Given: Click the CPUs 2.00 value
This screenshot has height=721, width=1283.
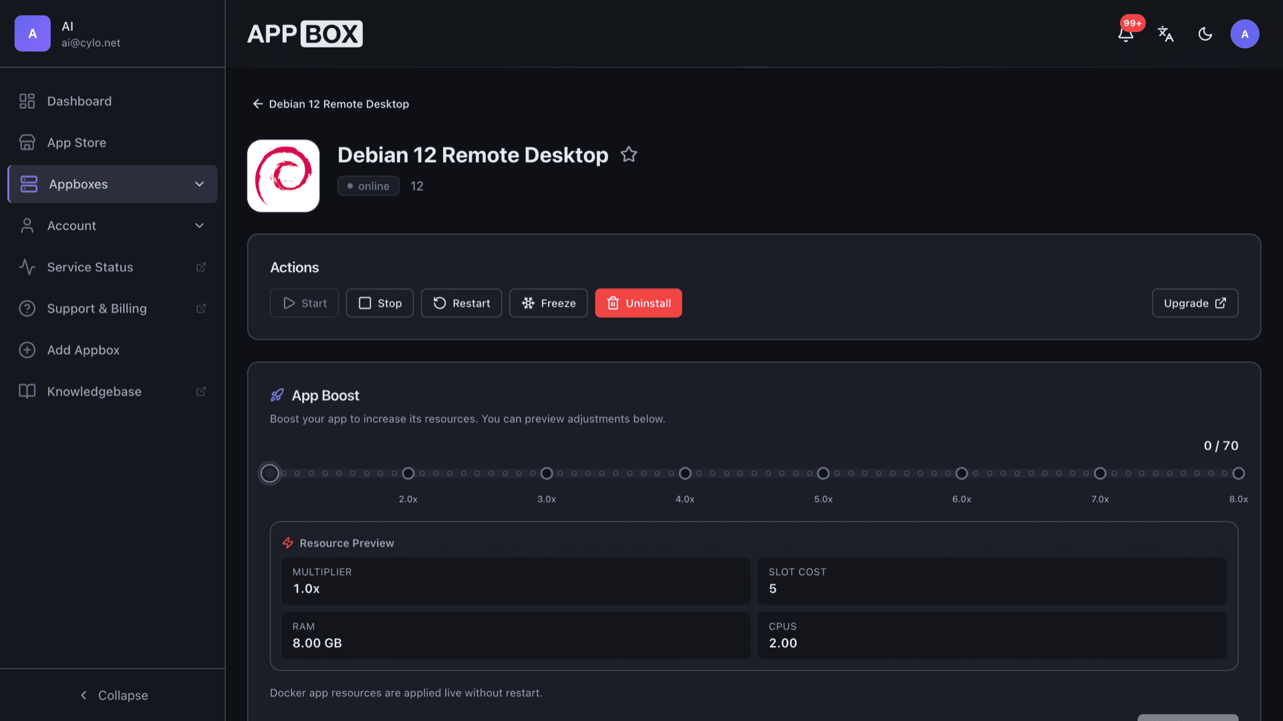Looking at the screenshot, I should pos(782,643).
